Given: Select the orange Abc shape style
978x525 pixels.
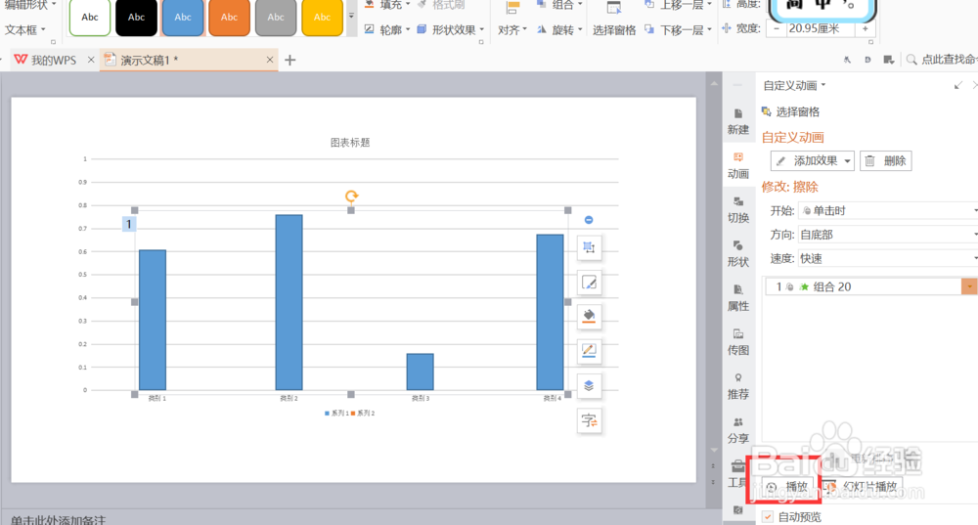Looking at the screenshot, I should click(230, 18).
